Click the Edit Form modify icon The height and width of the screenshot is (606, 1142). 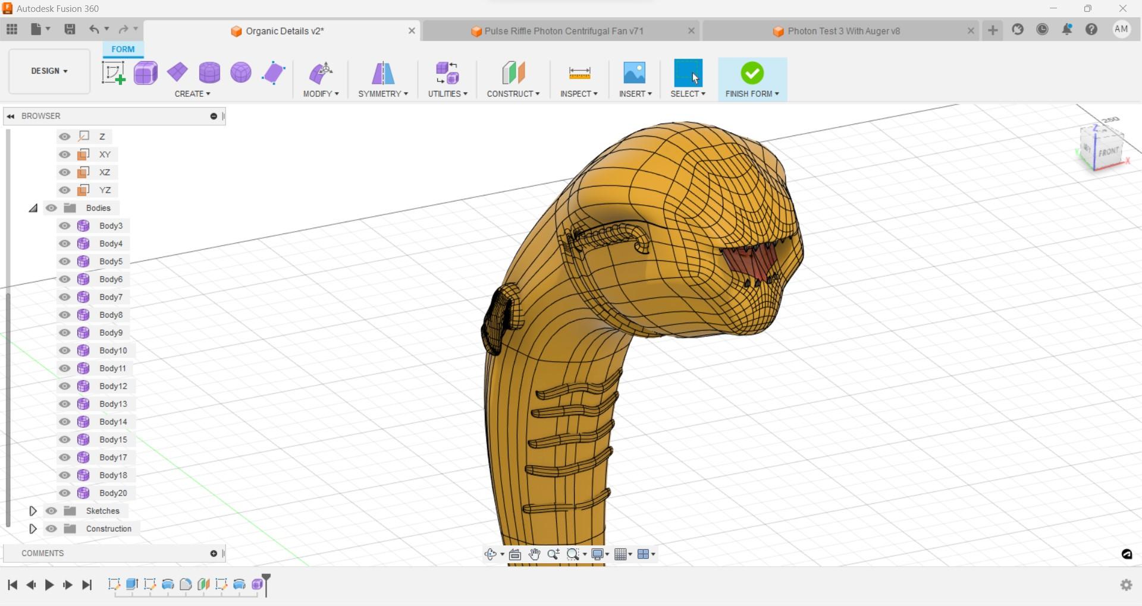coord(321,73)
